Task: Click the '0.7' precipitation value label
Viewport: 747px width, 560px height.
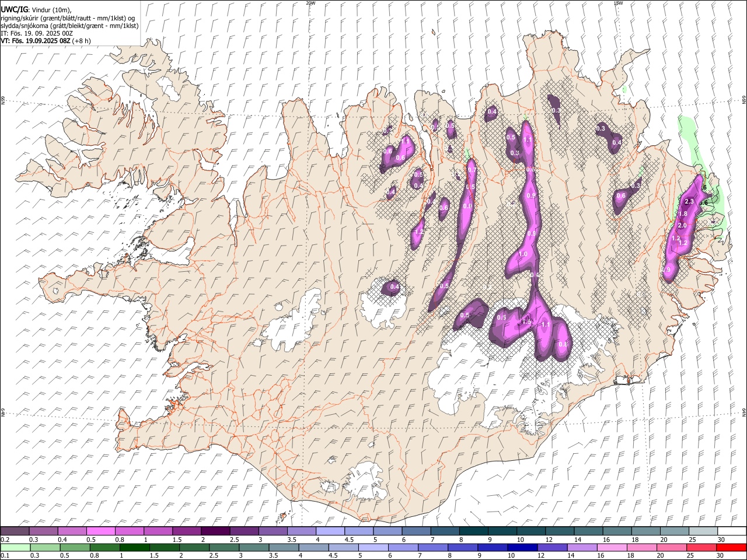Action: click(x=472, y=170)
